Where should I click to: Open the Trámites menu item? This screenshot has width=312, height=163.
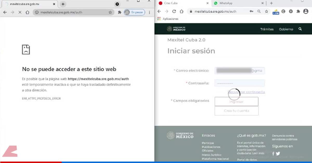pos(267,29)
